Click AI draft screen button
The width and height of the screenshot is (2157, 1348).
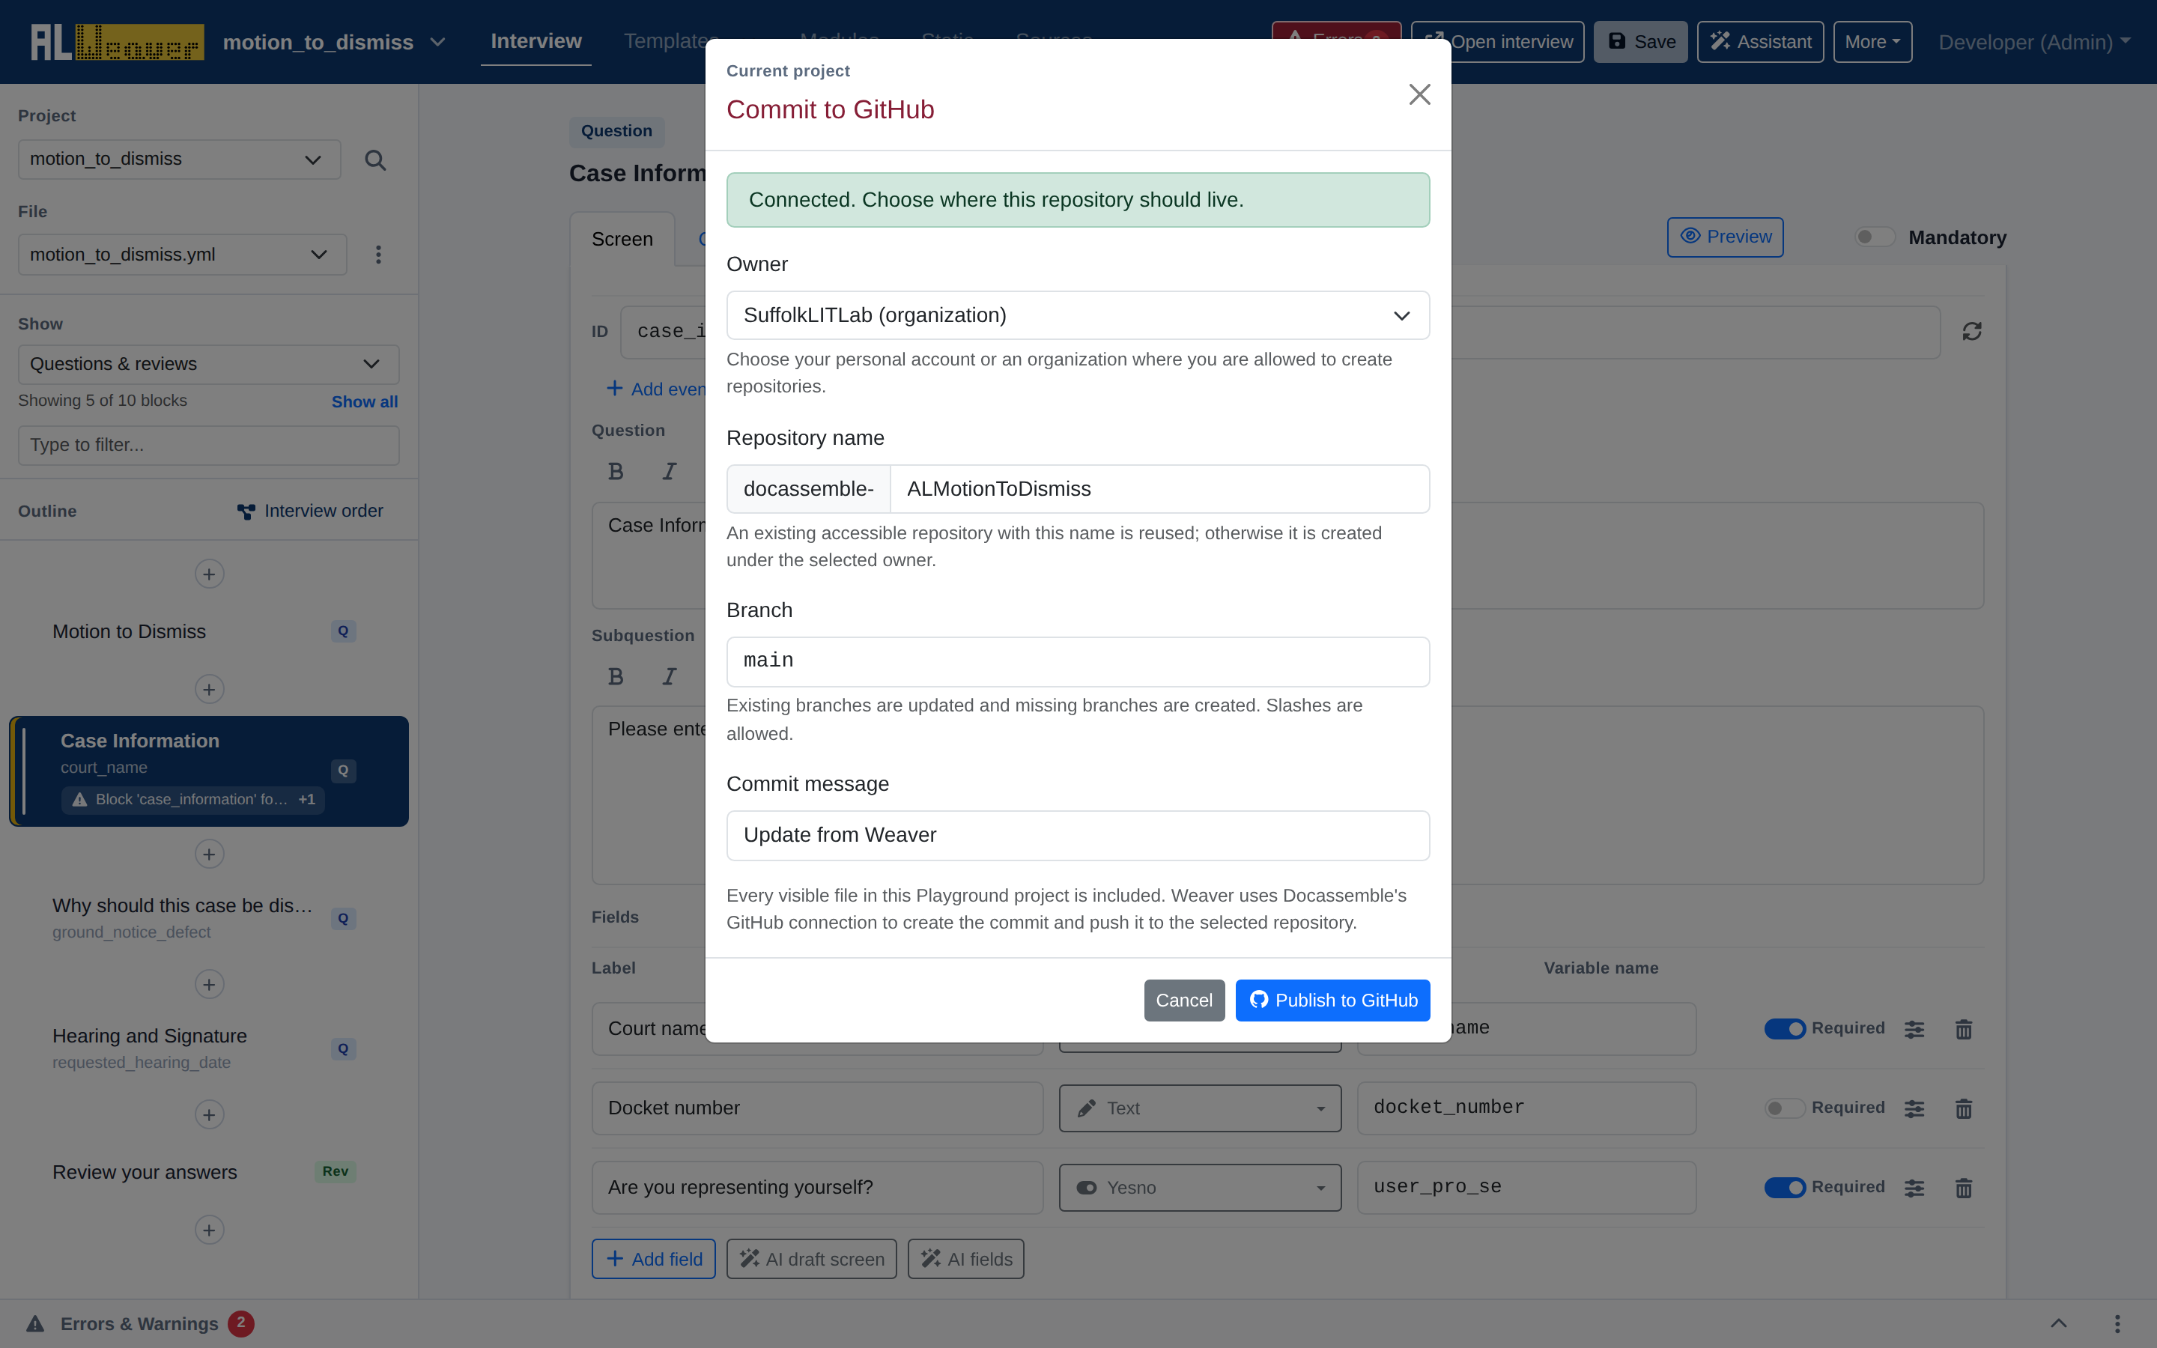(811, 1259)
